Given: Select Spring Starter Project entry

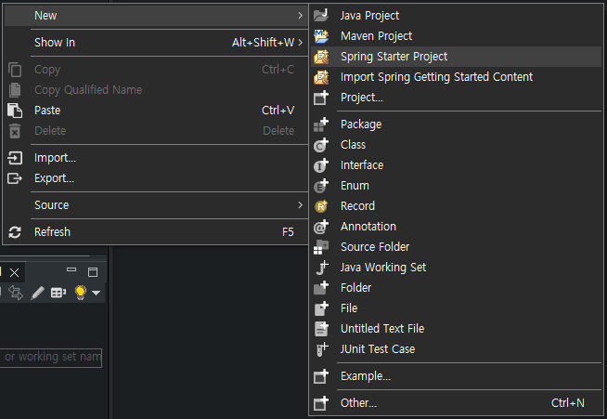Looking at the screenshot, I should (x=456, y=57).
